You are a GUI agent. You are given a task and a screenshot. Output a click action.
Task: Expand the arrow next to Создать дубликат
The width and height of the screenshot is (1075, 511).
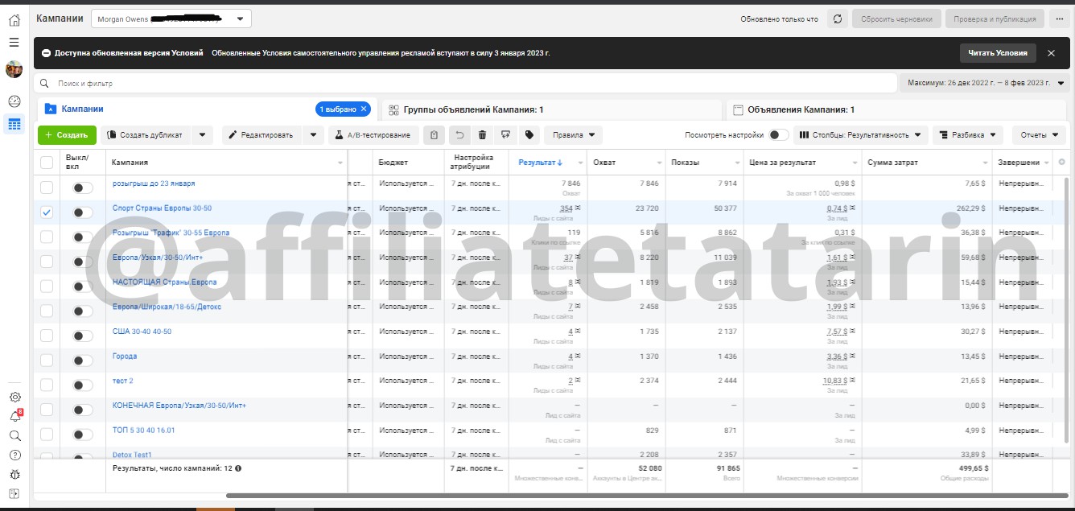point(202,135)
